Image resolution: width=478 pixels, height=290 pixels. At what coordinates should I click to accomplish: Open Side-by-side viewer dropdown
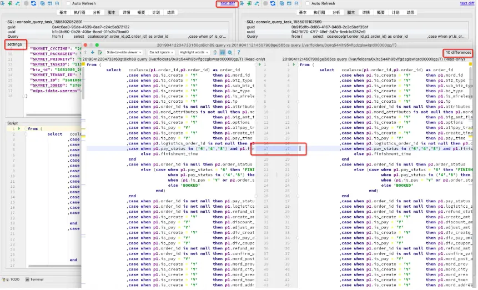point(124,52)
